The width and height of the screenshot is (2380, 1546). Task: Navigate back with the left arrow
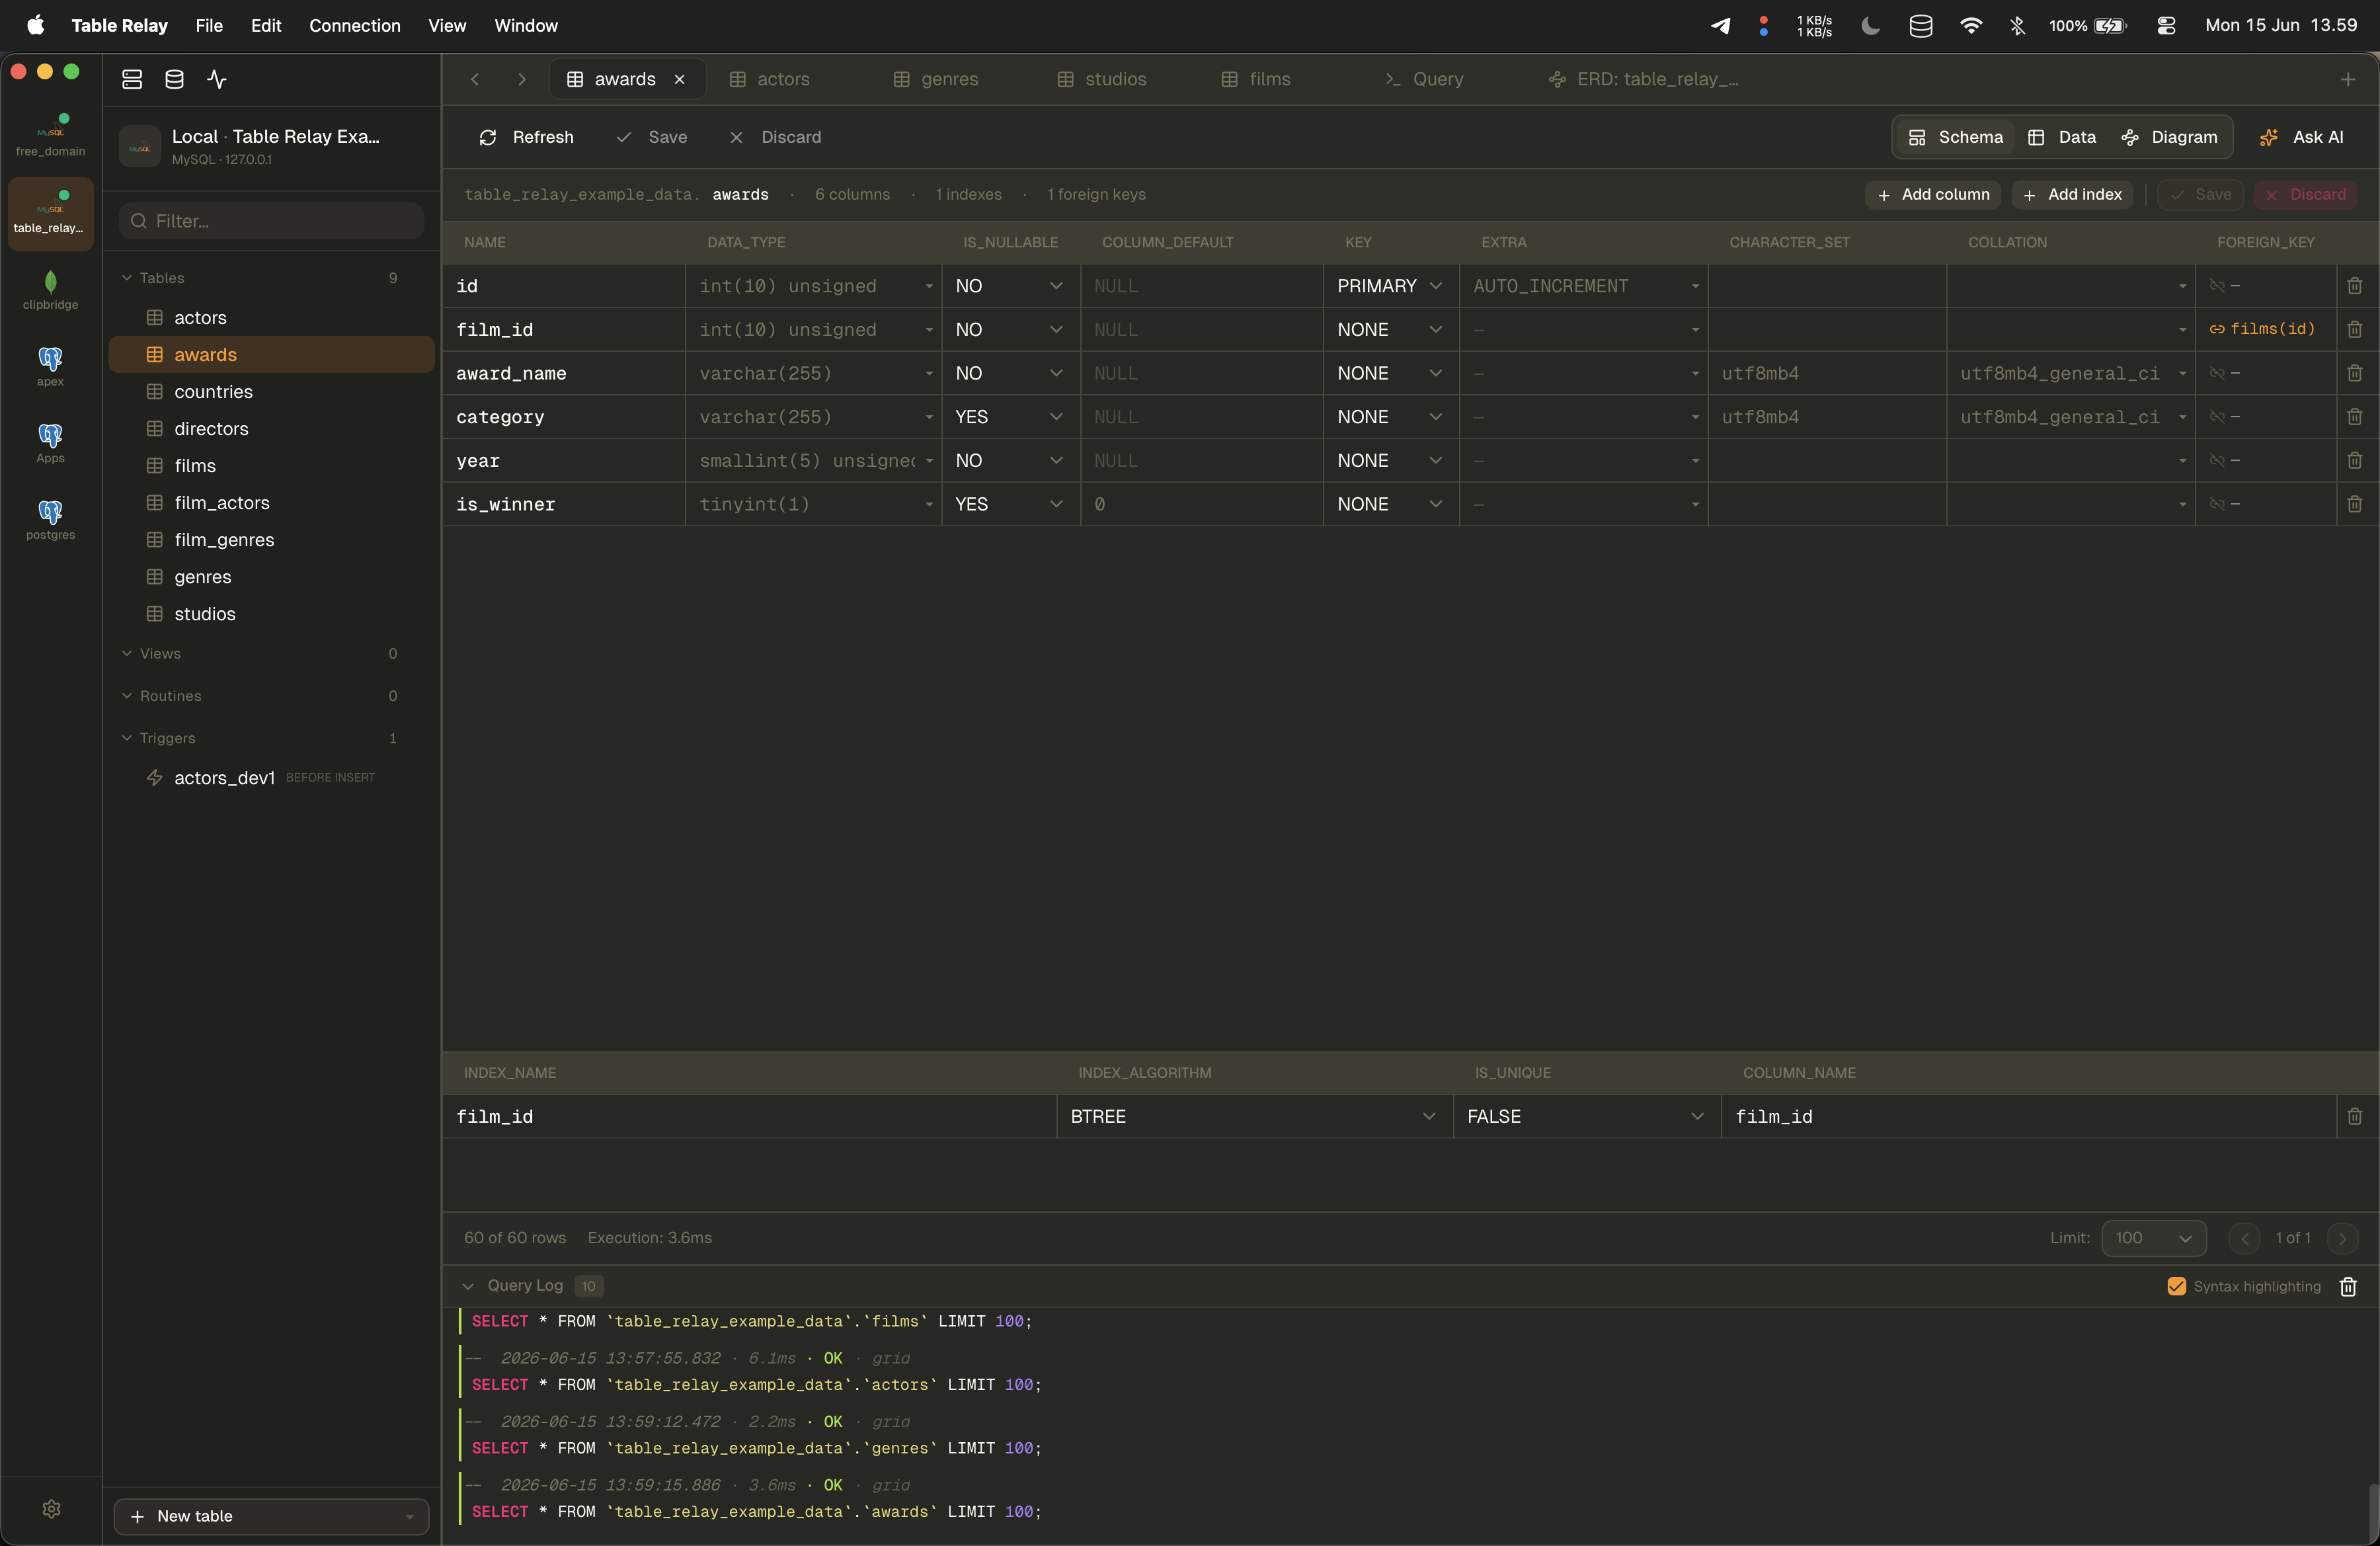click(x=475, y=79)
